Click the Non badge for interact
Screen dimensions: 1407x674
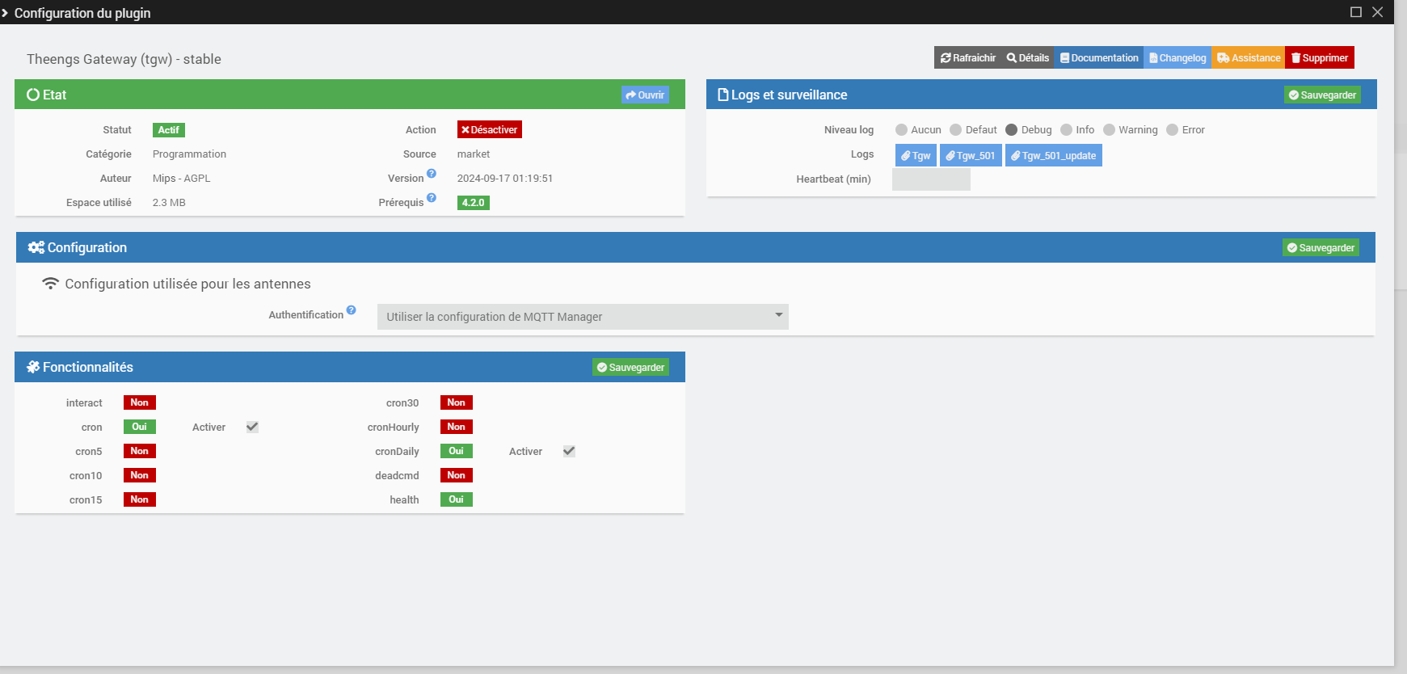(x=140, y=402)
